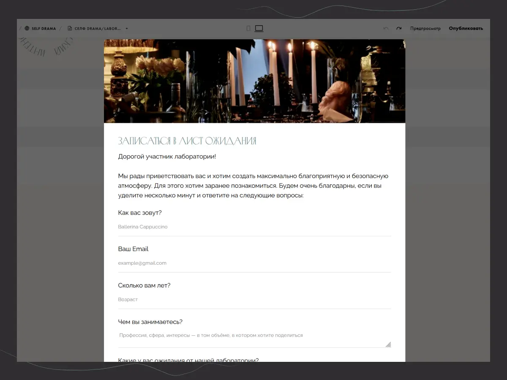Click the textarea resize handle corner
The width and height of the screenshot is (507, 380).
coord(388,345)
